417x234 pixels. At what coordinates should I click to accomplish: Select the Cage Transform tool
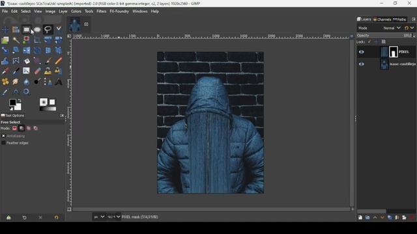(16, 60)
